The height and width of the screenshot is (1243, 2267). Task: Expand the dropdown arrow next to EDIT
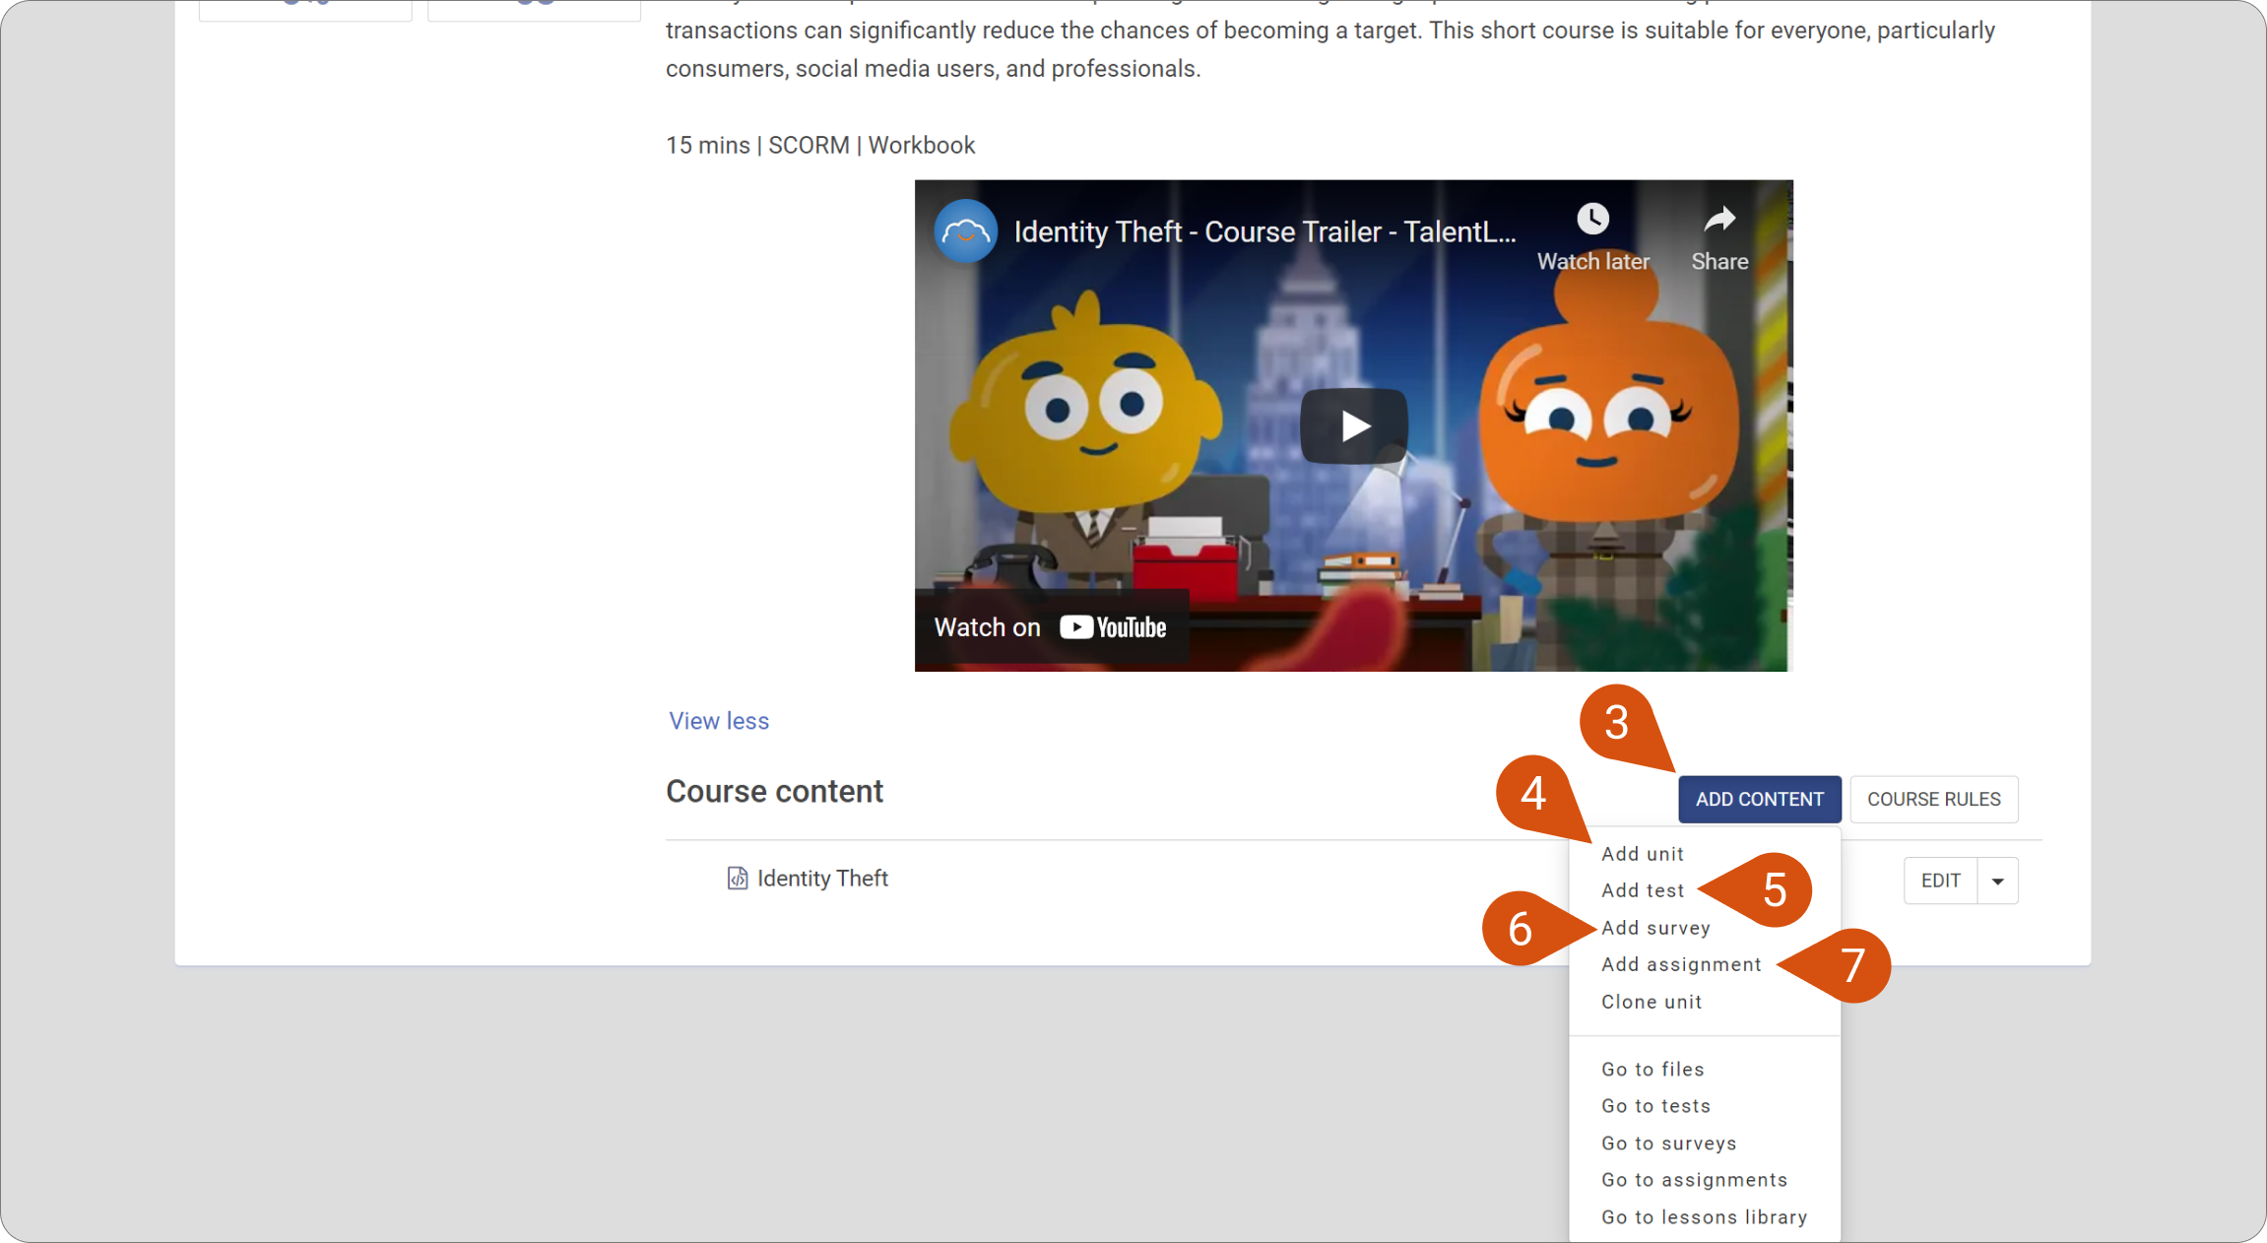coord(1997,881)
